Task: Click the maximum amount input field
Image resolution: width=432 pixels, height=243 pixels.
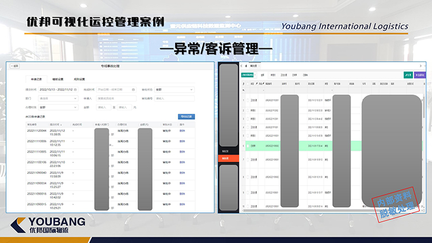Action: click(x=124, y=107)
